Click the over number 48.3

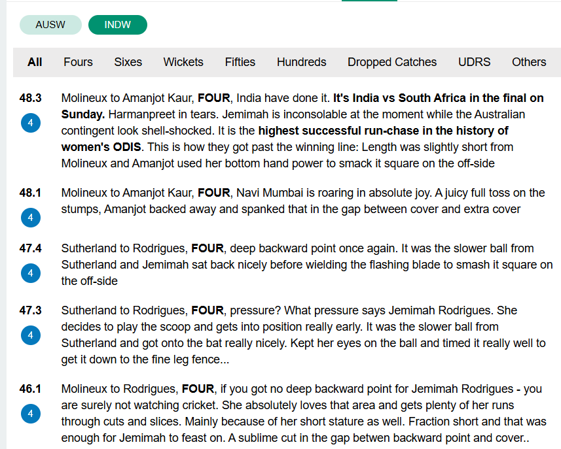click(30, 98)
